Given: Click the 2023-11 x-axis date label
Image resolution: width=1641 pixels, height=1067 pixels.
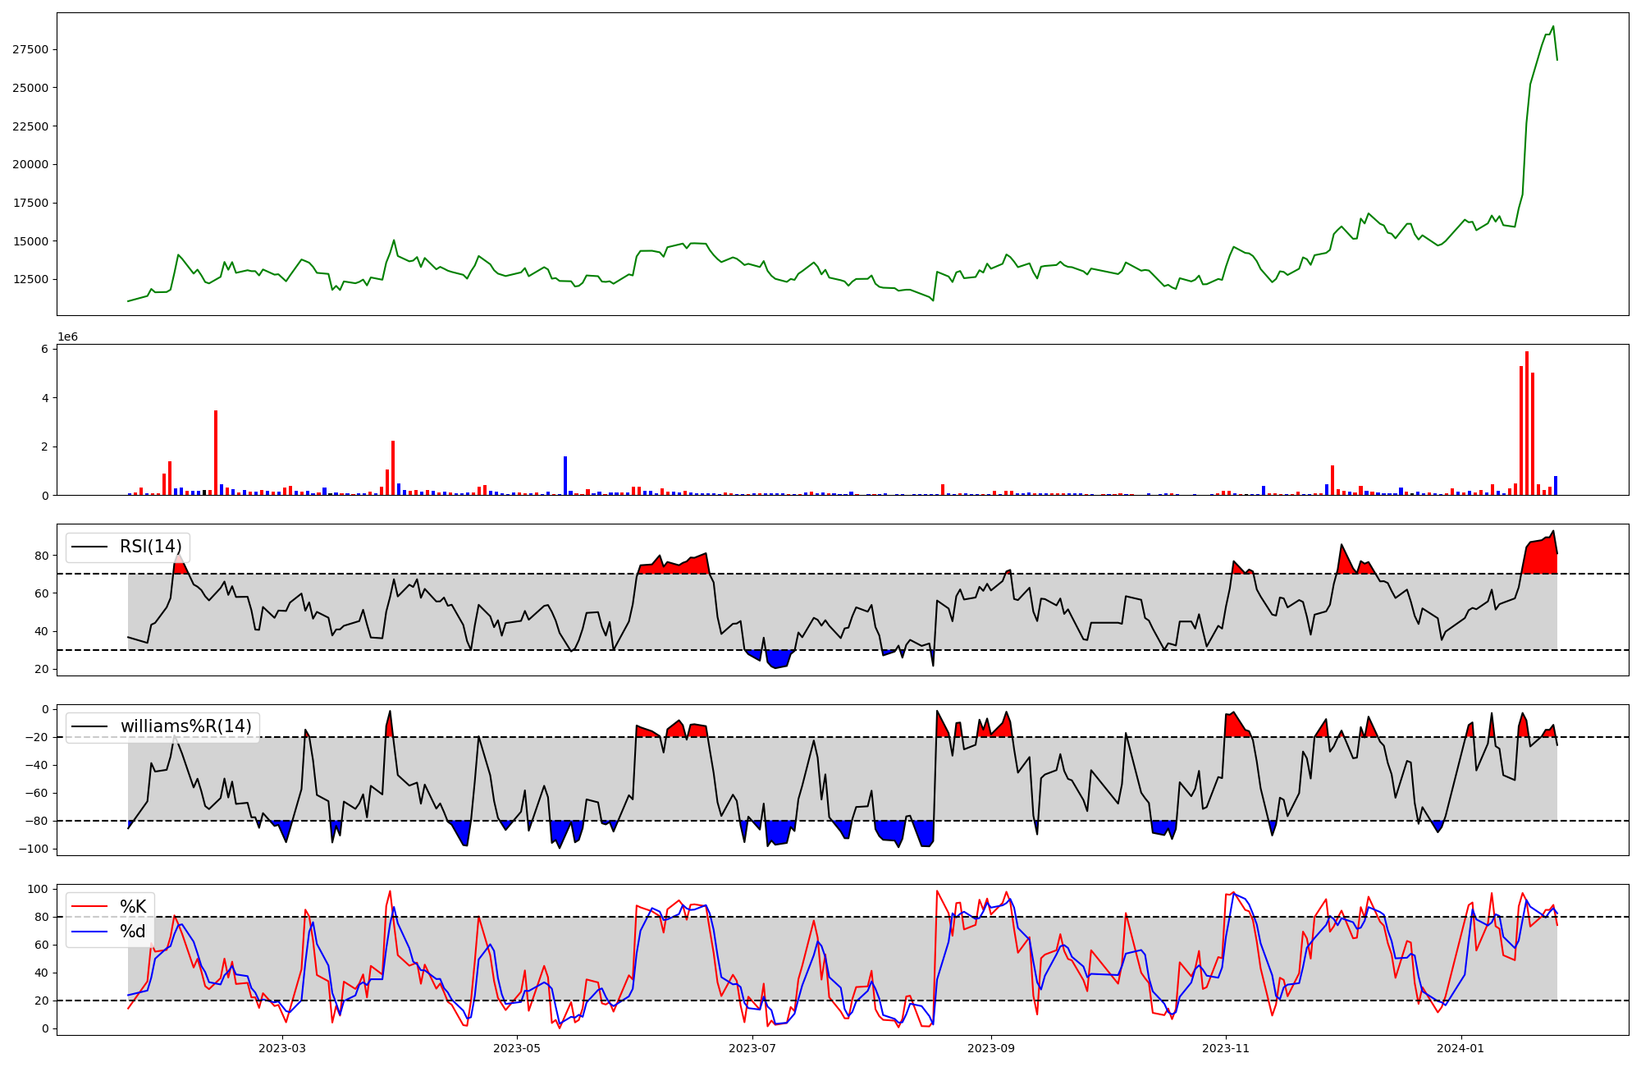Looking at the screenshot, I should (1226, 1048).
